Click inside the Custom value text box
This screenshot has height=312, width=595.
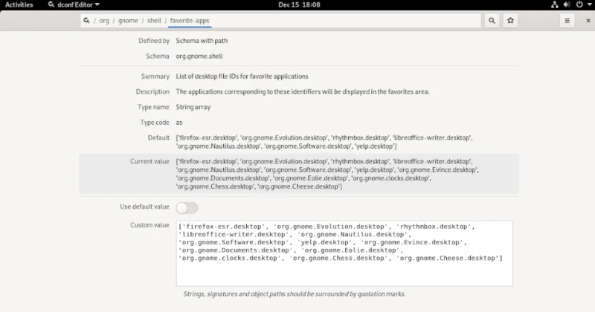(344, 253)
